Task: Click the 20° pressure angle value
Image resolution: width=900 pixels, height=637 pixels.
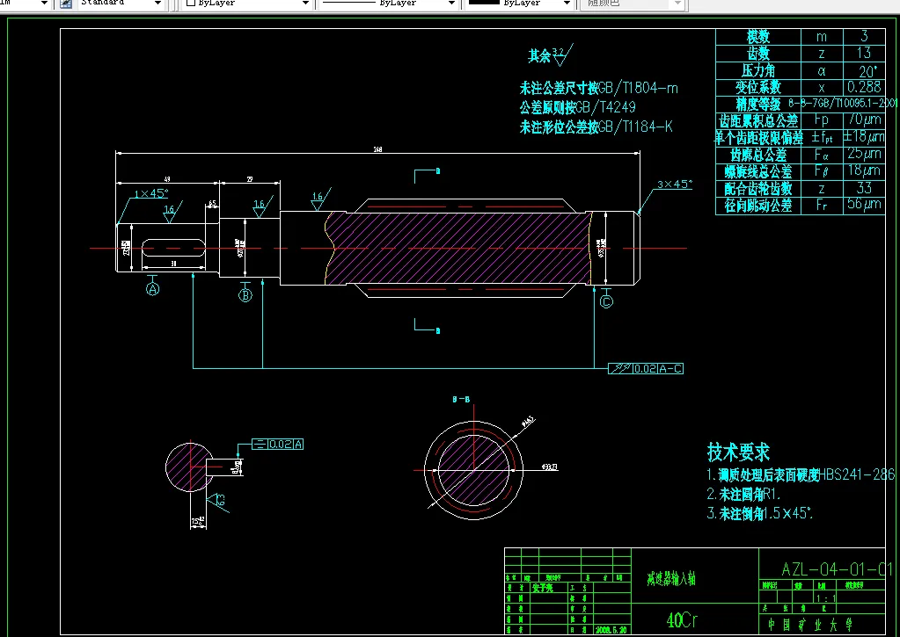Action: (x=867, y=71)
